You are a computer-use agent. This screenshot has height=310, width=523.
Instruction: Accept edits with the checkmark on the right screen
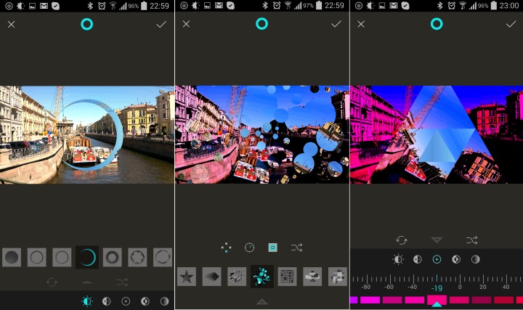[511, 24]
